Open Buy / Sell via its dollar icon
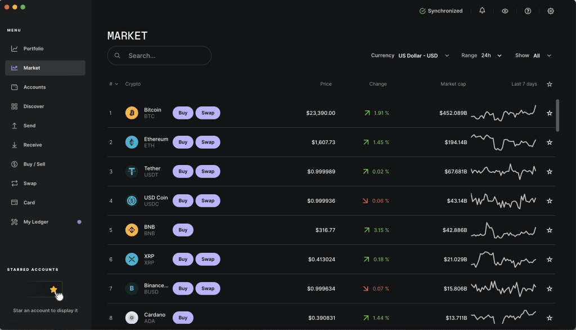576x330 pixels. click(x=15, y=164)
